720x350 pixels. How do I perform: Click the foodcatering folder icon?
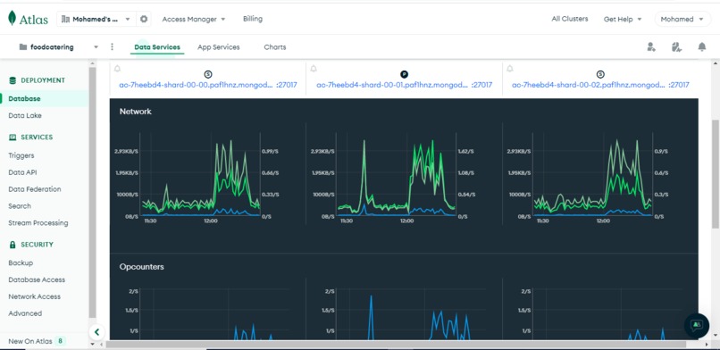(x=23, y=46)
